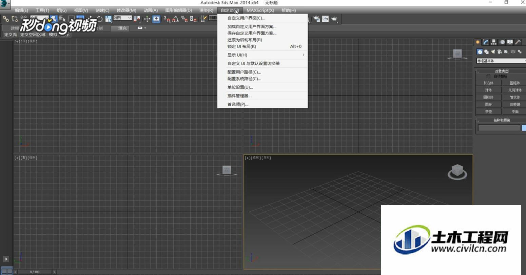The height and width of the screenshot is (275, 526).
Task: Choose 加载自定义用户界面方案... menu item
Action: click(262, 26)
